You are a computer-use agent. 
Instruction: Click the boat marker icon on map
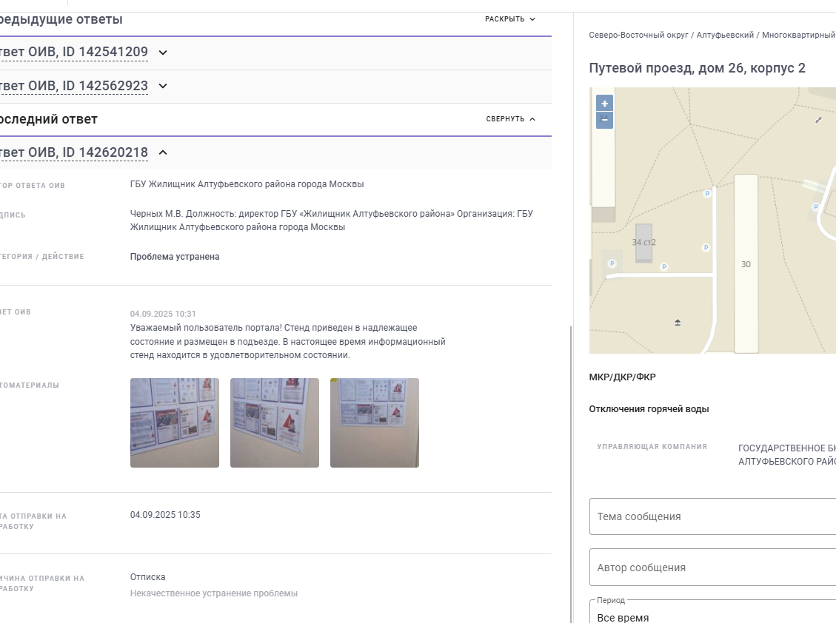tap(678, 323)
